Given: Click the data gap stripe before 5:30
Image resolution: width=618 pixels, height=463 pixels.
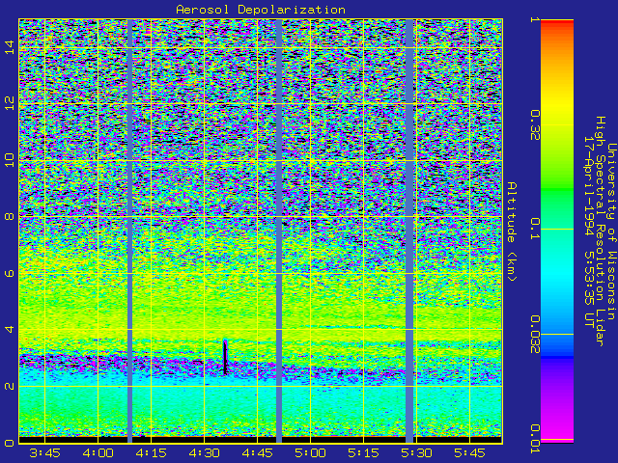Looking at the screenshot, I should pos(409,231).
